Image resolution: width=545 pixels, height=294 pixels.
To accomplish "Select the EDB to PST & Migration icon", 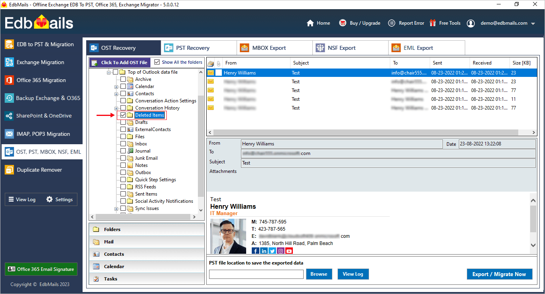I will [9, 44].
